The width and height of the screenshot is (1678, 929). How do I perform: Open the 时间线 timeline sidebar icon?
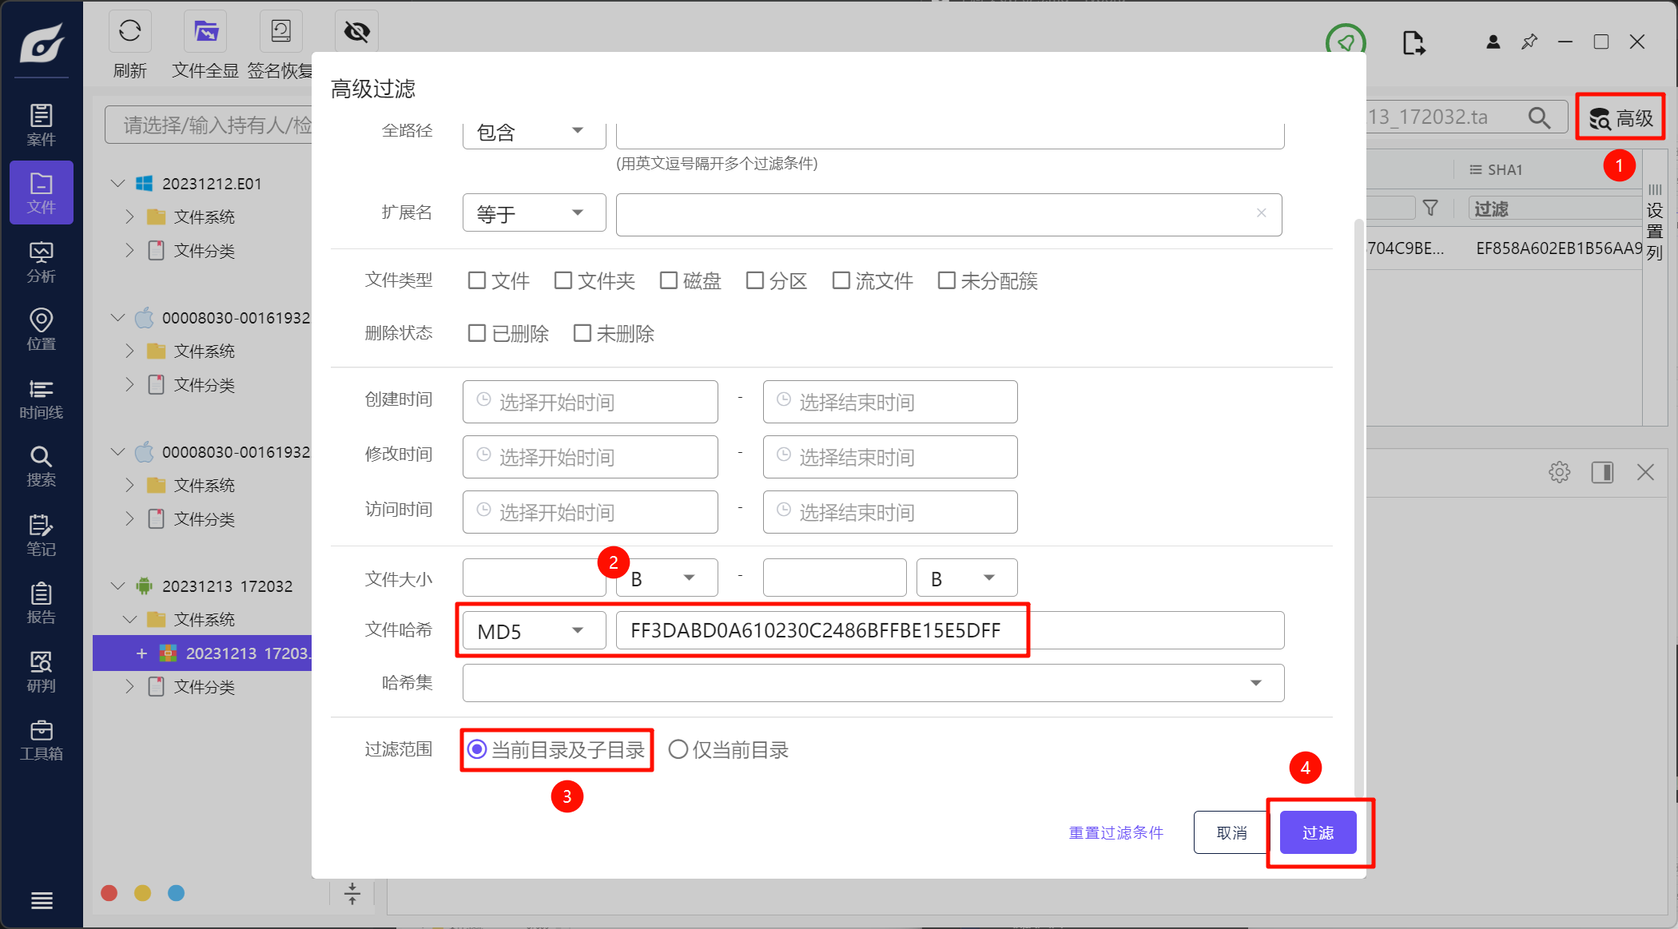[x=41, y=399]
